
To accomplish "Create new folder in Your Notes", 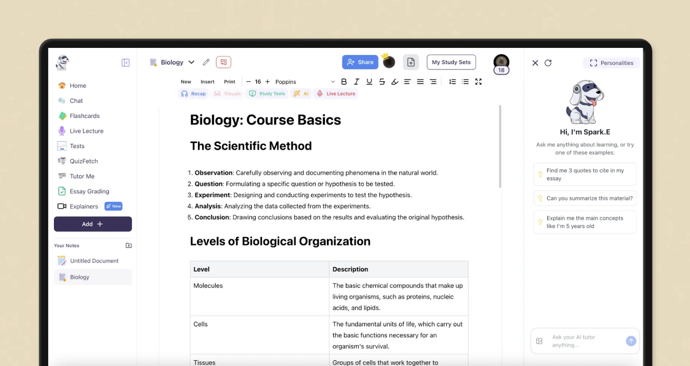I will pos(129,245).
